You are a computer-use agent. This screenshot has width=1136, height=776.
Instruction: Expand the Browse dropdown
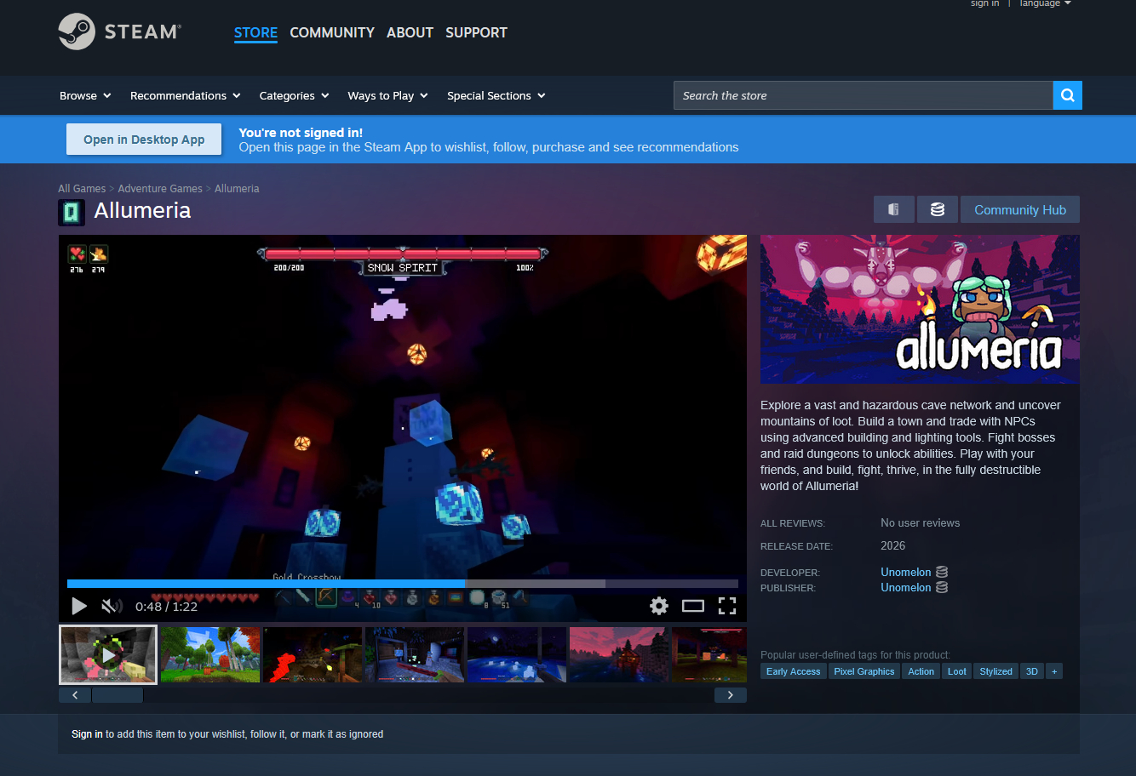point(85,95)
